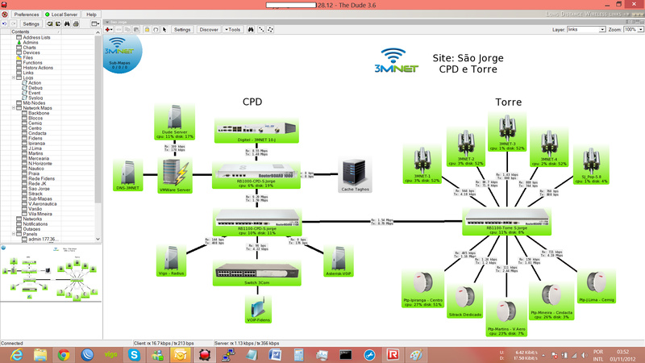645x363 pixels.
Task: Select the pointer arrow tool
Action: click(164, 30)
